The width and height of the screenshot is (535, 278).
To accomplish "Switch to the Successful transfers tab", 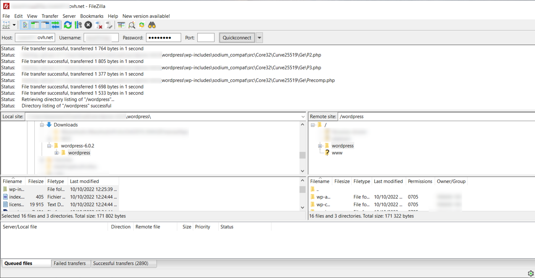I will point(124,263).
